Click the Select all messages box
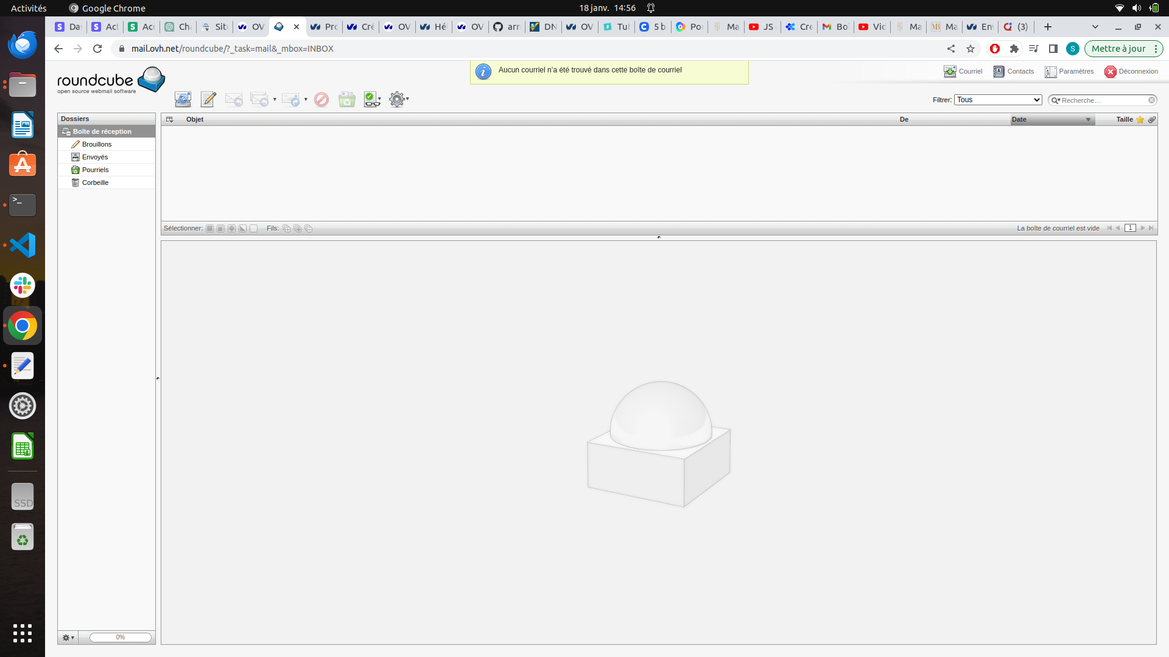The image size is (1169, 657). pos(209,229)
